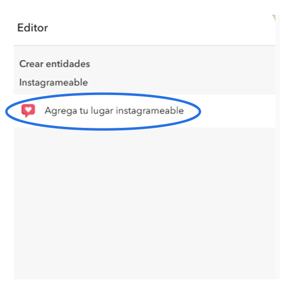Image resolution: width=294 pixels, height=294 pixels.
Task: Click the gray space right of the 'Instagrameable' label
Action: [180, 82]
